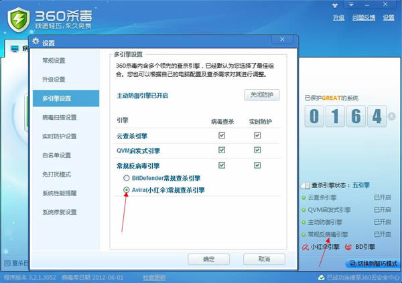This screenshot has height=283, width=402.
Task: Toggle 云查杀引擎 virus scan checkbox
Action: click(222, 136)
